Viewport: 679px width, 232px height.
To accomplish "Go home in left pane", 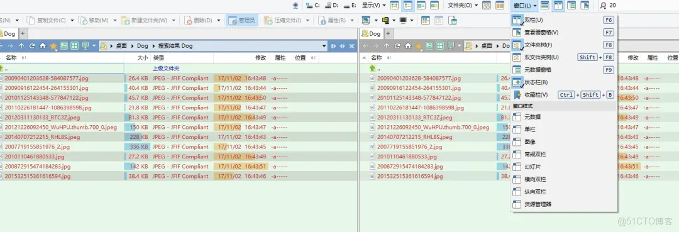I will [43, 46].
